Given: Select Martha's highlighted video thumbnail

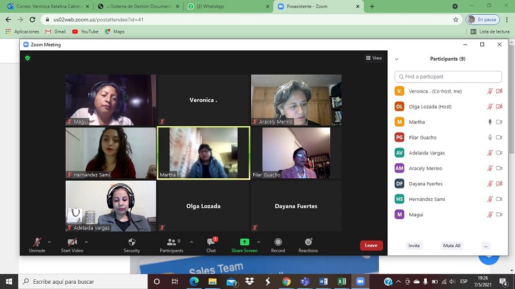Looking at the screenshot, I should click(x=203, y=153).
